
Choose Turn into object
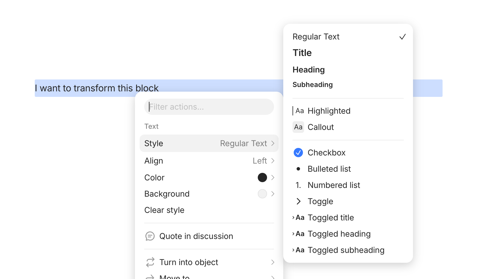(x=209, y=262)
